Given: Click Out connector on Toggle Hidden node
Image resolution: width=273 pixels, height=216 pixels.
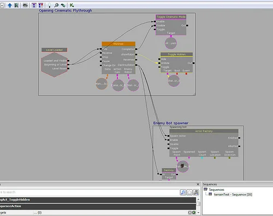Looking at the screenshot, I should (194, 63).
